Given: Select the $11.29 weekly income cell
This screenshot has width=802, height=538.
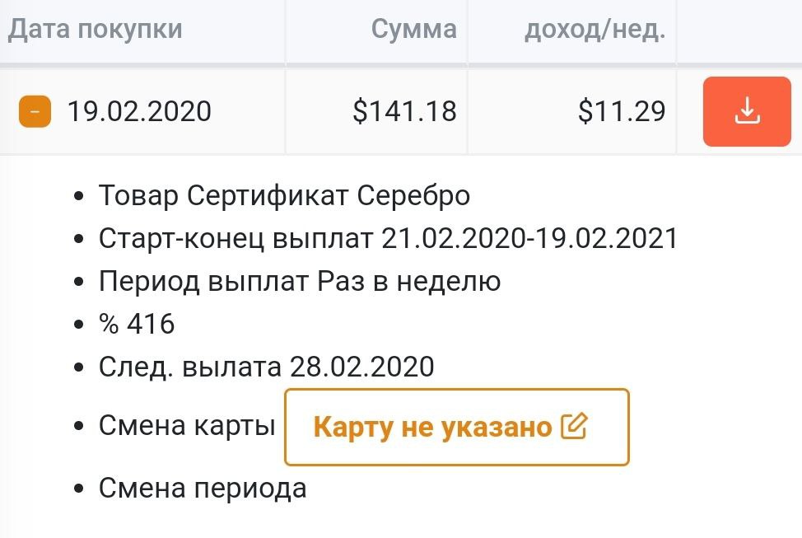Looking at the screenshot, I should (622, 111).
